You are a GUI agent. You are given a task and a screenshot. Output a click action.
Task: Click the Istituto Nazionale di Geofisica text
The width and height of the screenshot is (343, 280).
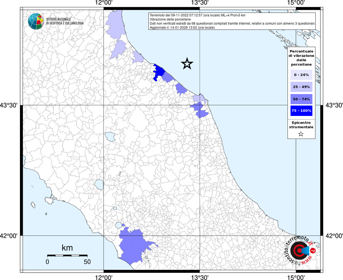[65, 21]
